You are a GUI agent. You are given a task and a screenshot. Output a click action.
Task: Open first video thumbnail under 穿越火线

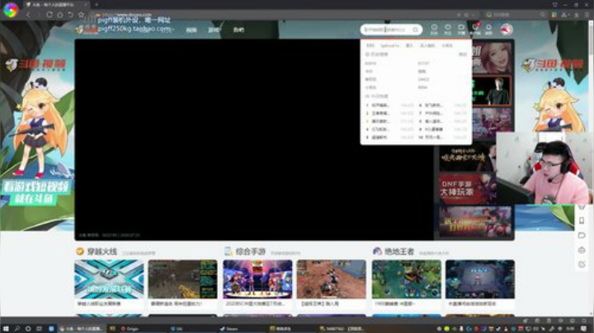109,279
